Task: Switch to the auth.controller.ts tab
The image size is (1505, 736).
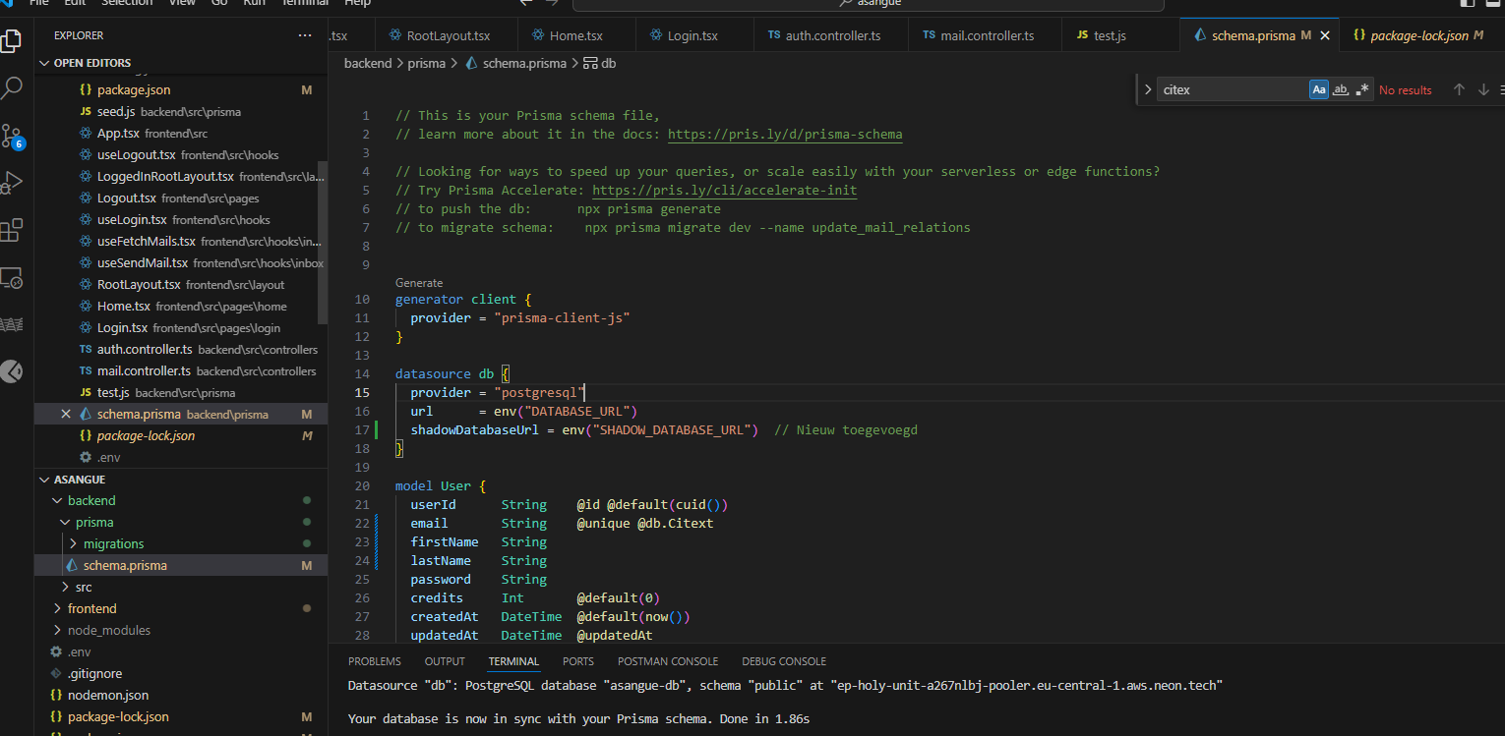Action: tap(832, 35)
